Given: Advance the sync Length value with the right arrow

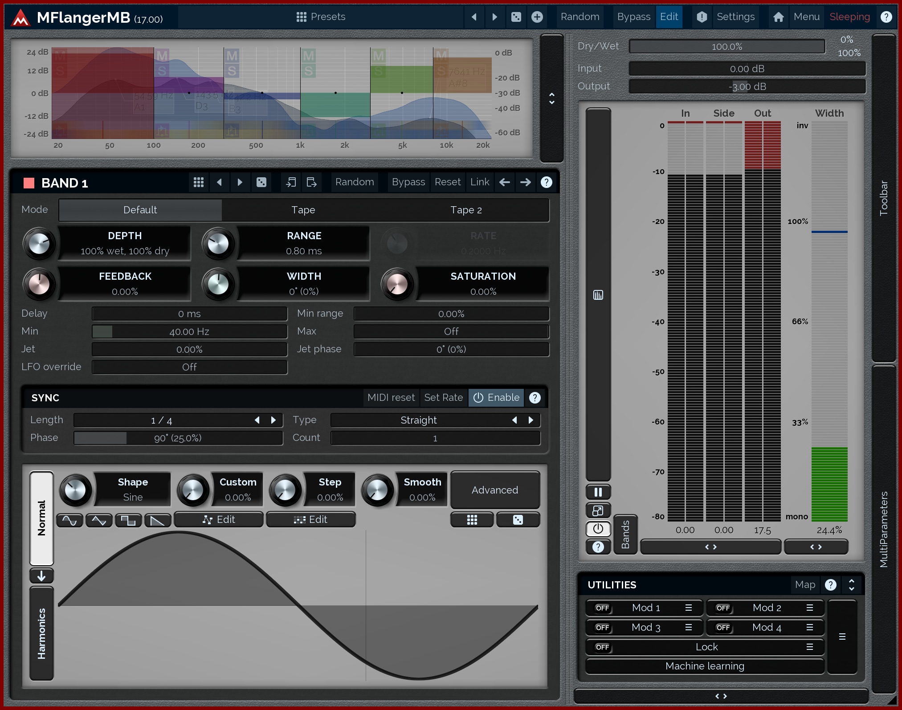Looking at the screenshot, I should tap(273, 420).
